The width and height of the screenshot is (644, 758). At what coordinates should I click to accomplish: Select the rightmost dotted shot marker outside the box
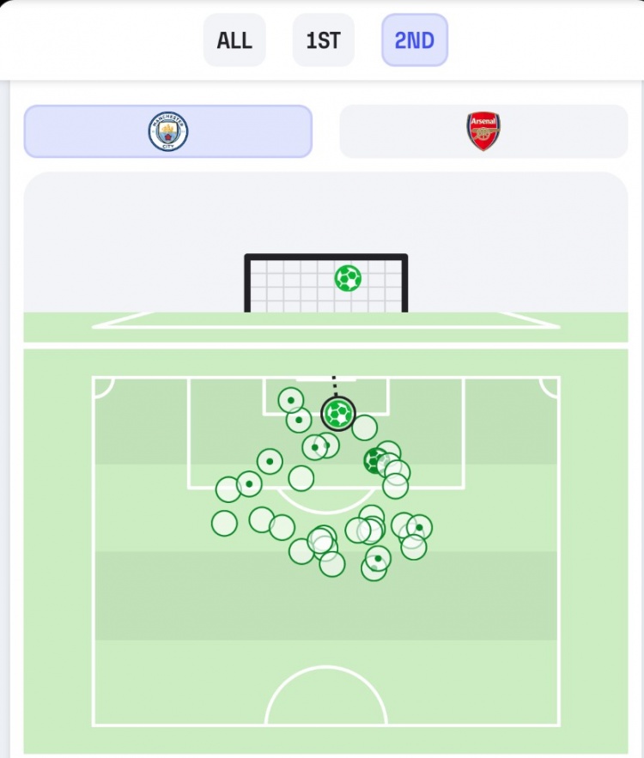tap(419, 527)
